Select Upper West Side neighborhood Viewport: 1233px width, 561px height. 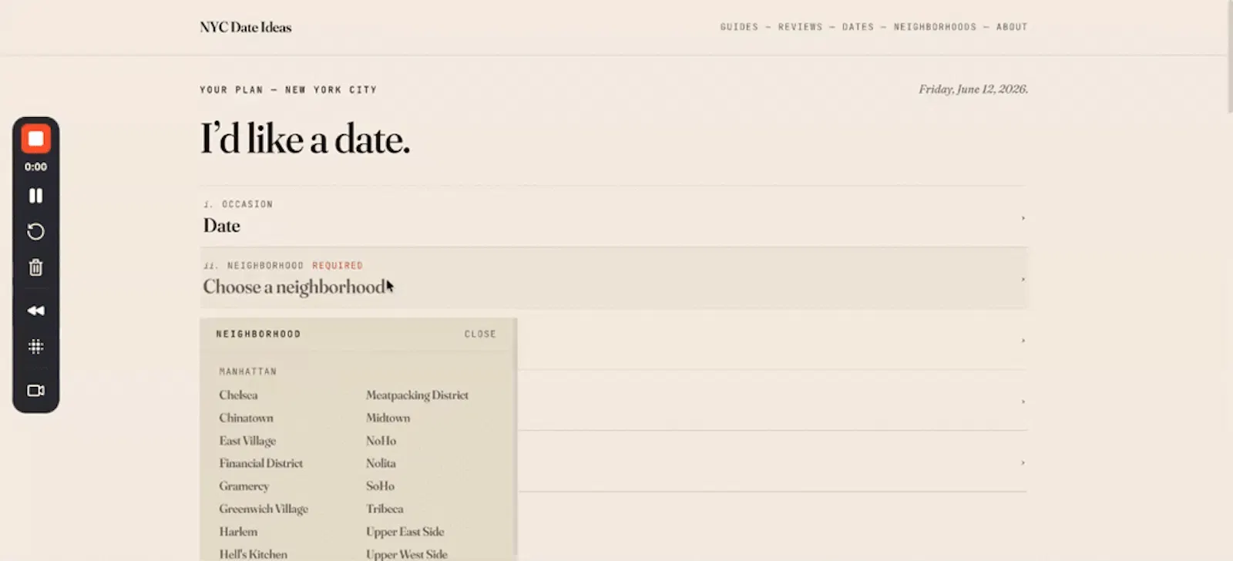tap(406, 554)
